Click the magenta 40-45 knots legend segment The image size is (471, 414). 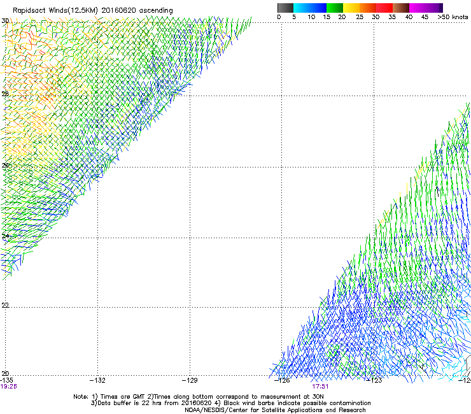[x=418, y=8]
